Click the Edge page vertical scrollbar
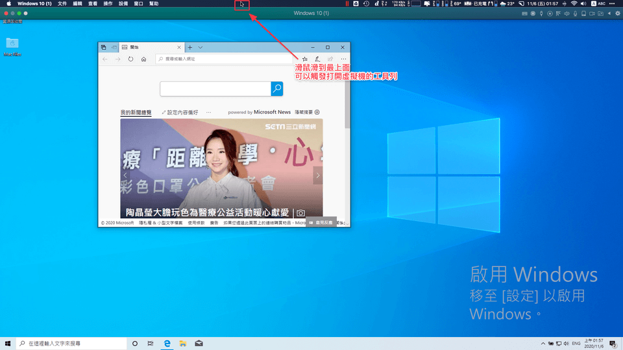Viewport: 623px width, 350px height. (347, 103)
